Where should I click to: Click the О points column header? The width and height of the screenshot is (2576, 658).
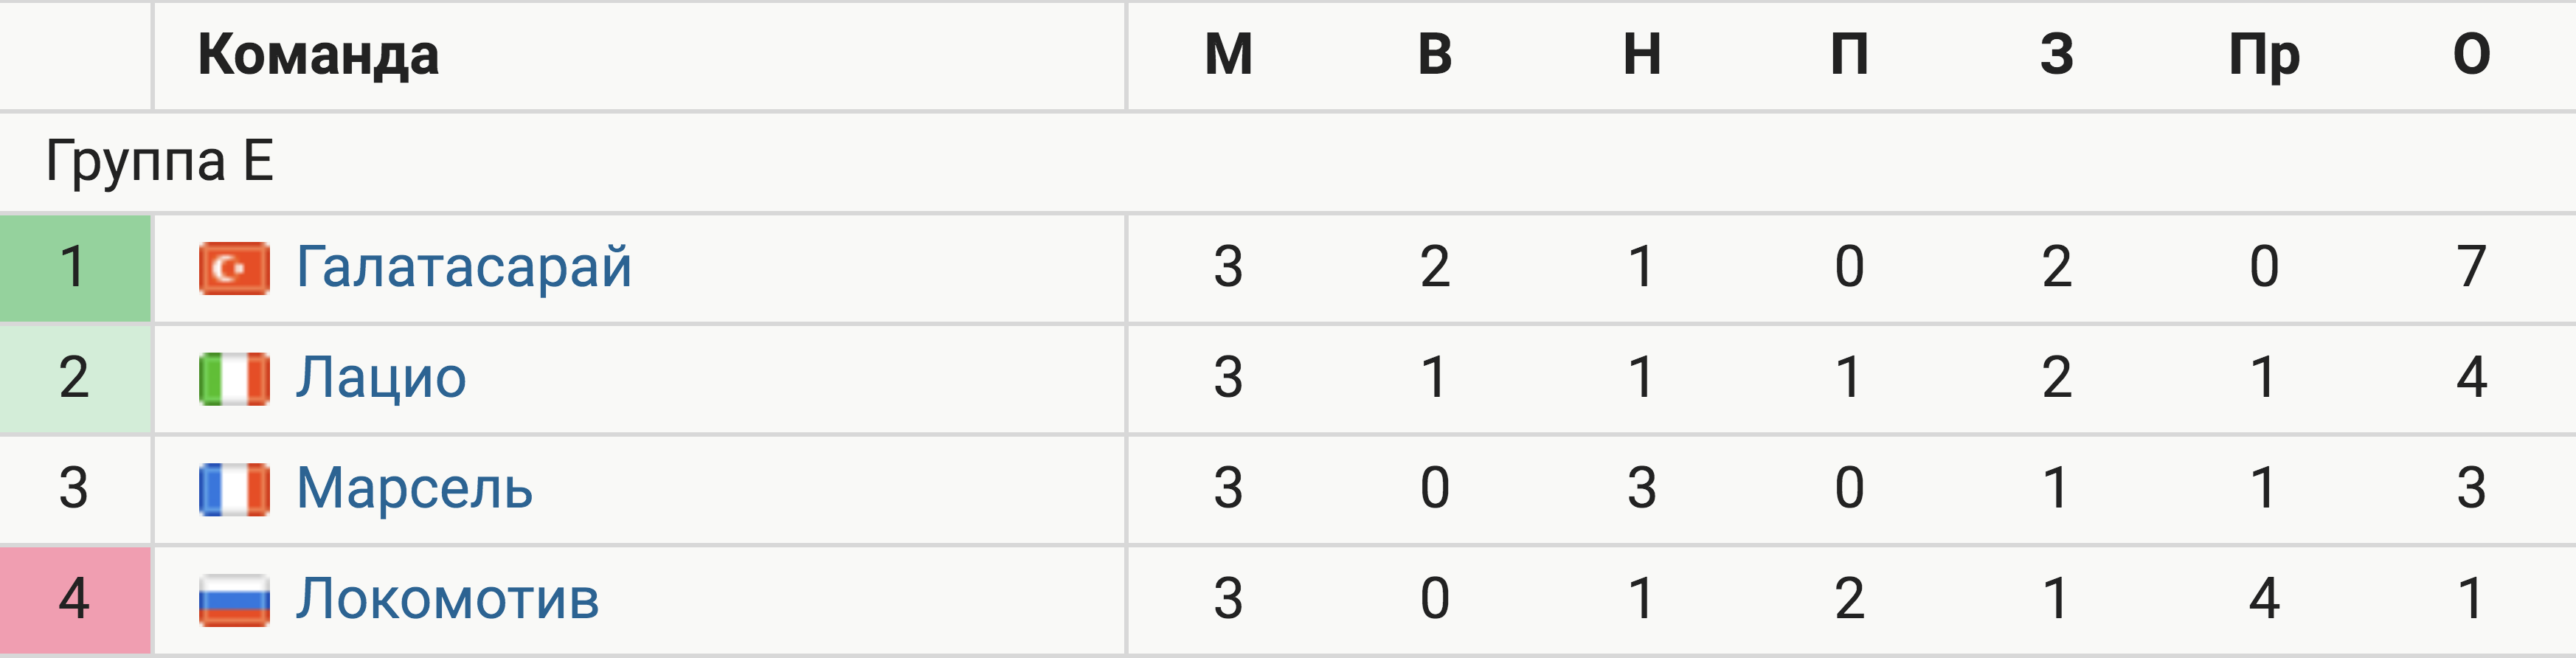click(2471, 54)
